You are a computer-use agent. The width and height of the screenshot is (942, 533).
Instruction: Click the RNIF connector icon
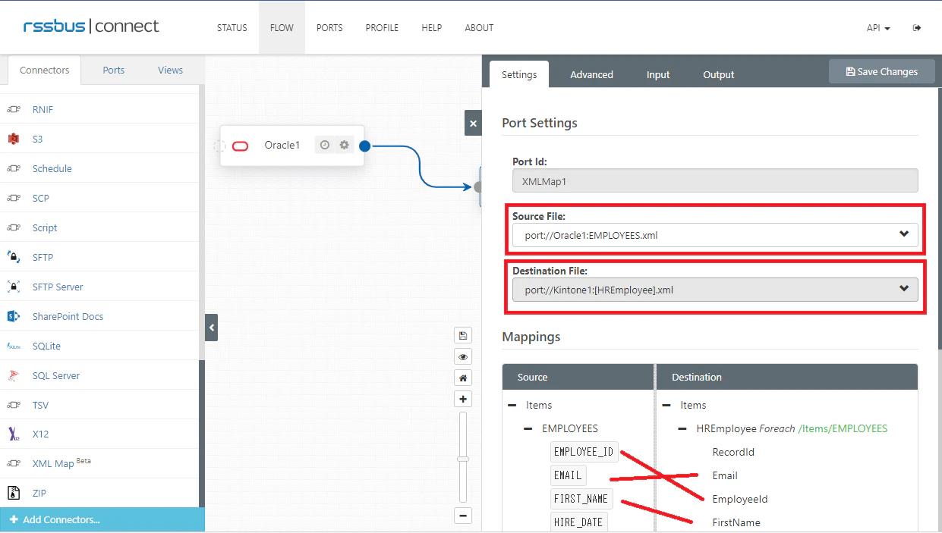[x=14, y=110]
